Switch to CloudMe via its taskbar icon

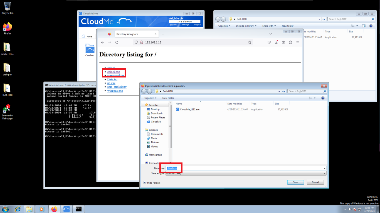[x=66, y=209]
